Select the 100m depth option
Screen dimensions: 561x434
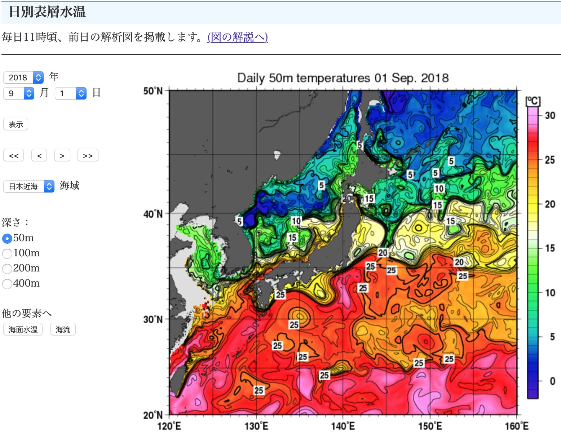7,254
